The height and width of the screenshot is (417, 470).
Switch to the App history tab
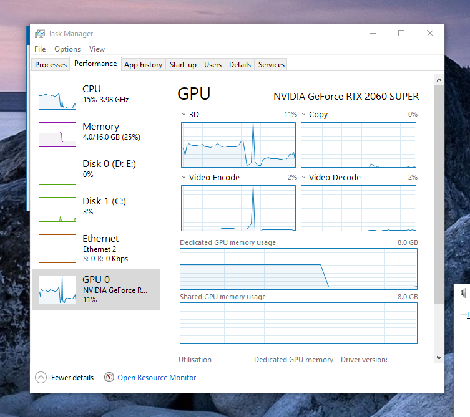click(x=144, y=65)
